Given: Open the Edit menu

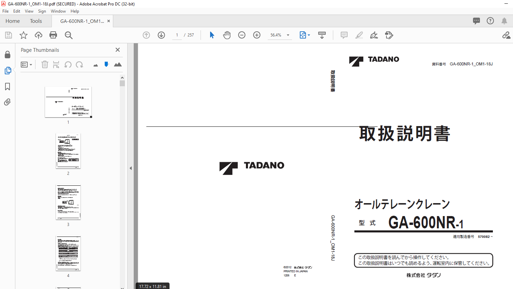Looking at the screenshot, I should click(x=17, y=11).
